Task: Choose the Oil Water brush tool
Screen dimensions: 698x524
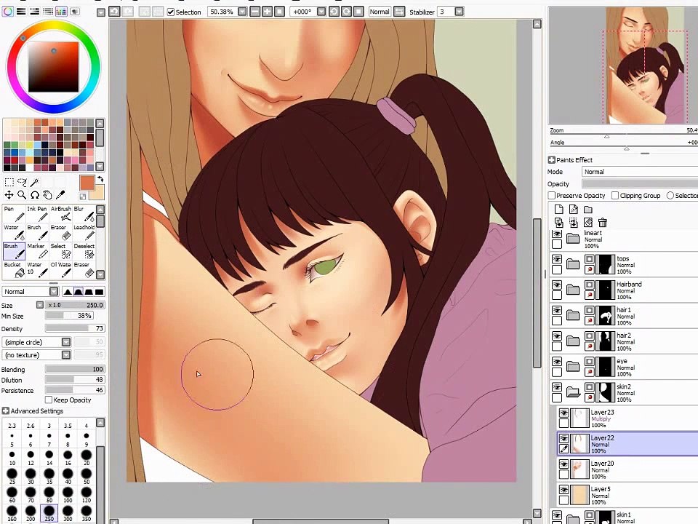Action: coord(60,269)
